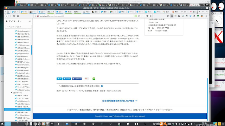Click the あ input method tray icon
The height and width of the screenshot is (126, 225).
162,124
